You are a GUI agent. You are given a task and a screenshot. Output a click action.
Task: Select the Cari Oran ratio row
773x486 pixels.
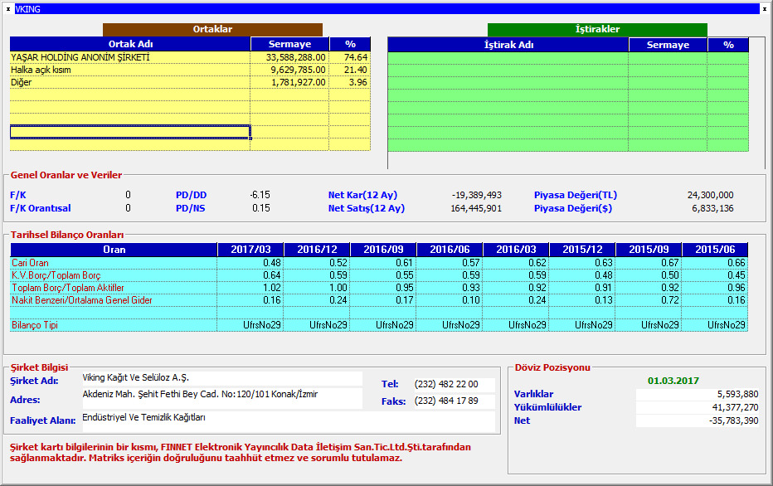tap(378, 263)
